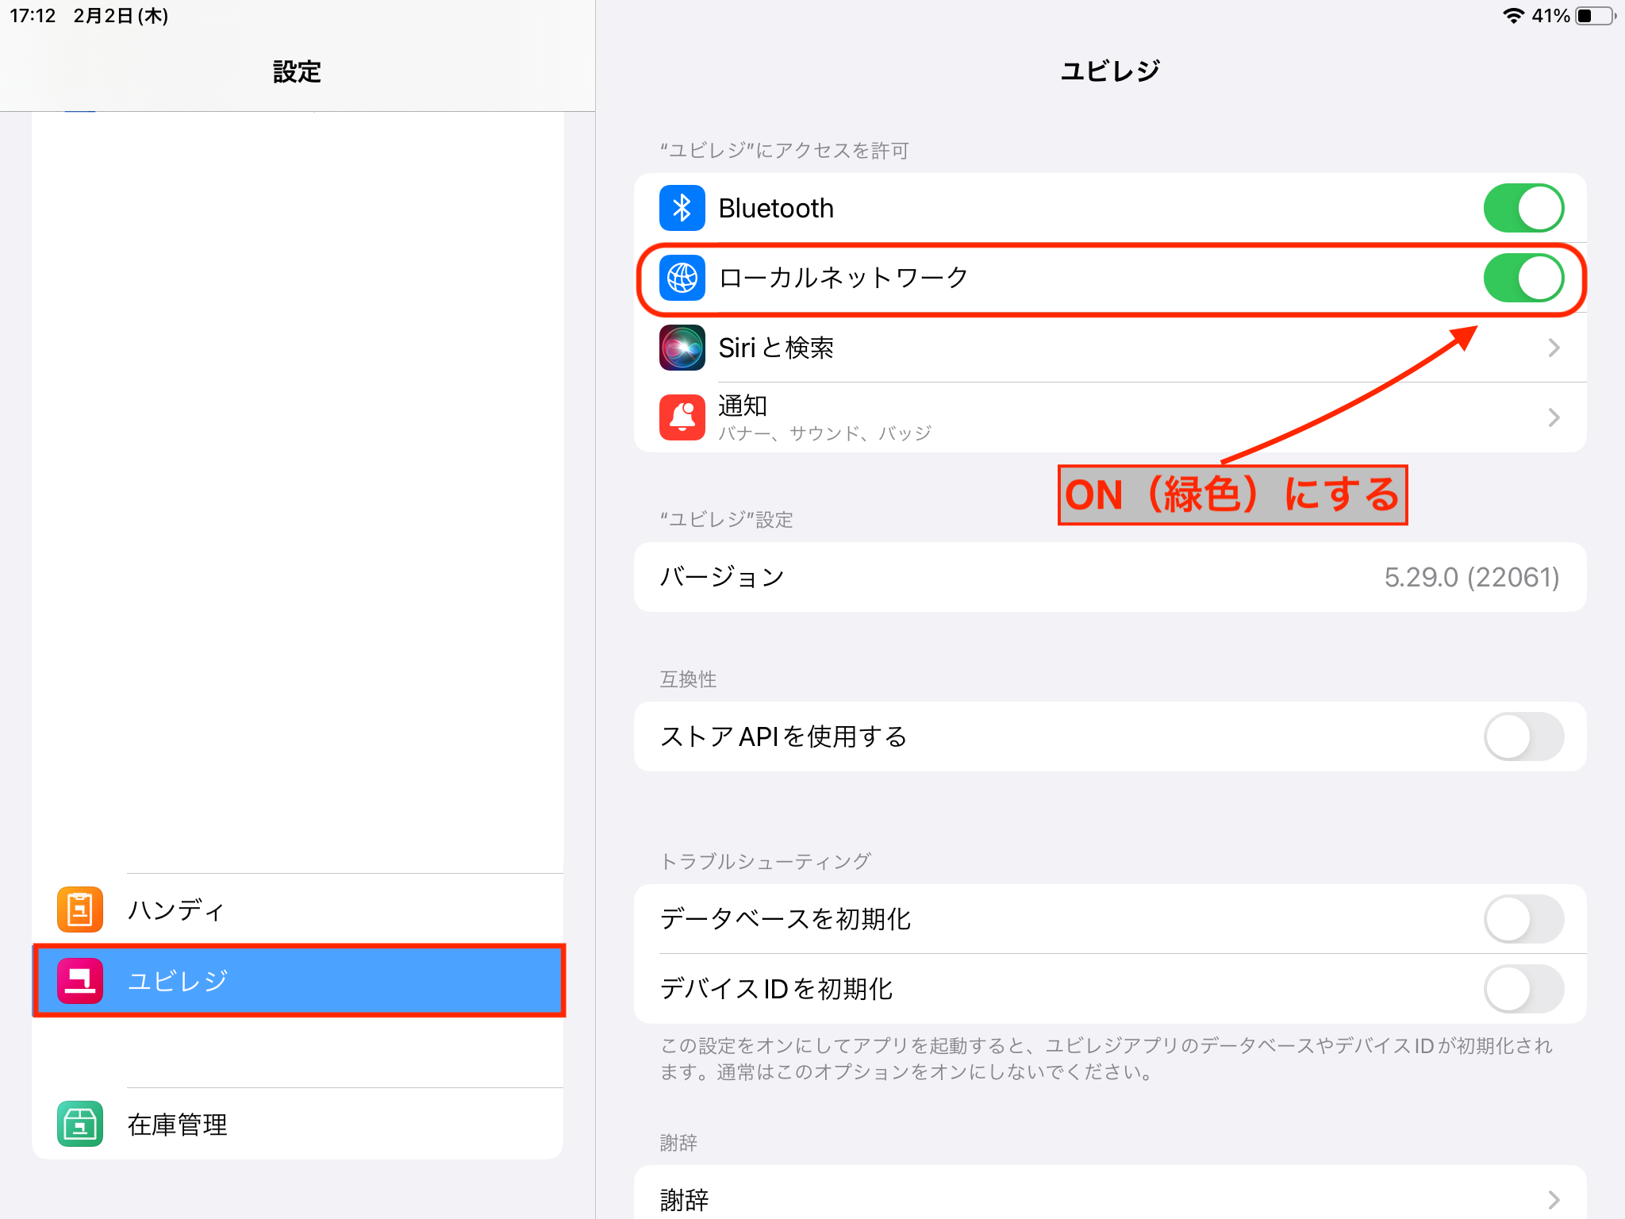Tap the ストア API を使用する label
Screen dimensions: 1625x1219
783,736
